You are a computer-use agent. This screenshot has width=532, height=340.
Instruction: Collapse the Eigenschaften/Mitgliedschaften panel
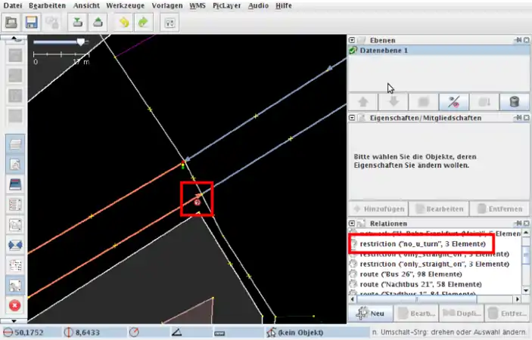coord(353,118)
